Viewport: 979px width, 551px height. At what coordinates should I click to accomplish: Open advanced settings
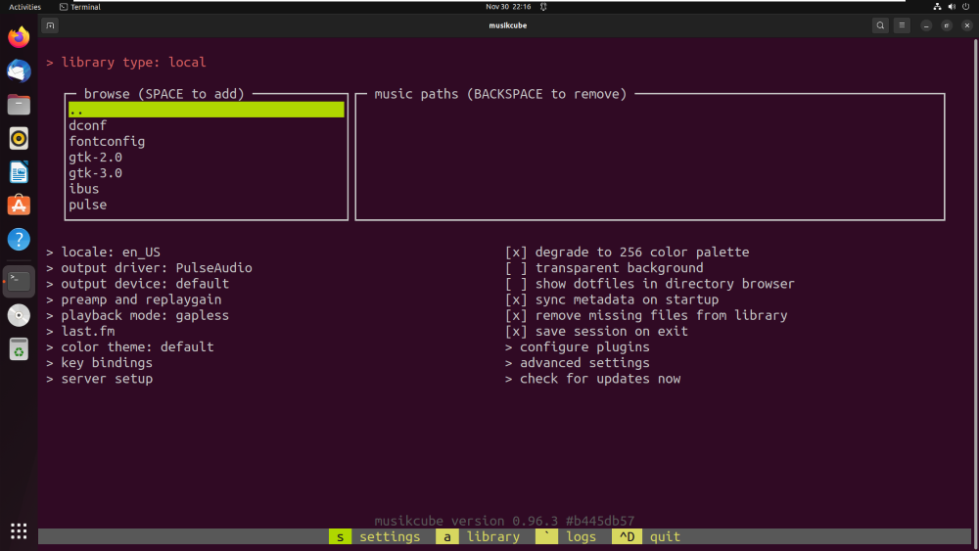578,362
